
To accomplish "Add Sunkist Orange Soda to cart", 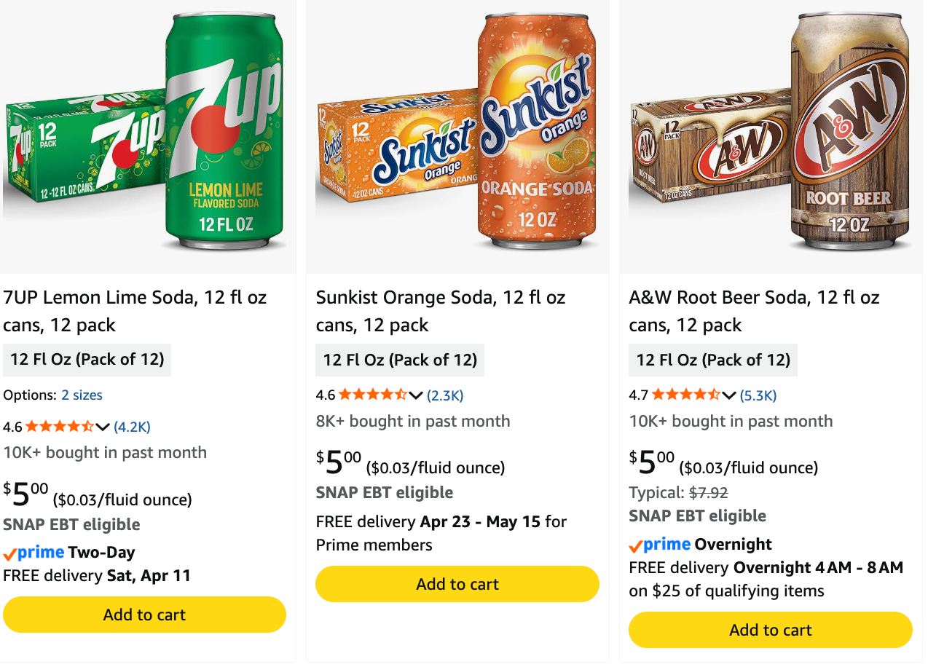I will [x=457, y=584].
